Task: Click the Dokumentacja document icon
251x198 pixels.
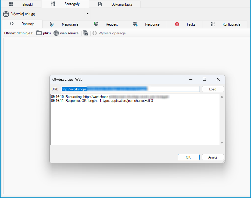Action: coord(100,4)
